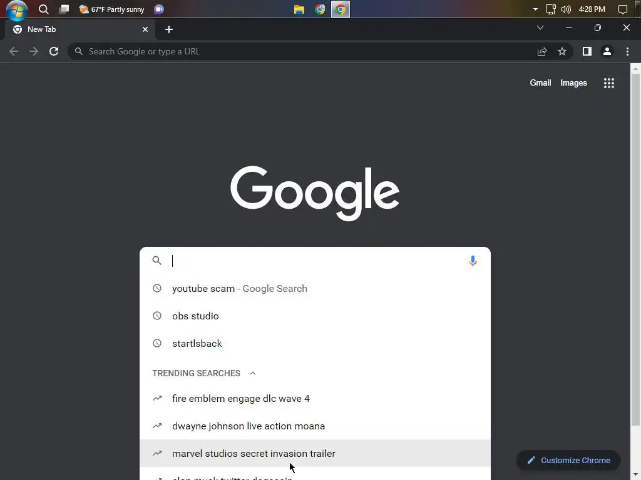Select the youtube scam history suggestion
Viewport: 641px width, 480px height.
[315, 289]
